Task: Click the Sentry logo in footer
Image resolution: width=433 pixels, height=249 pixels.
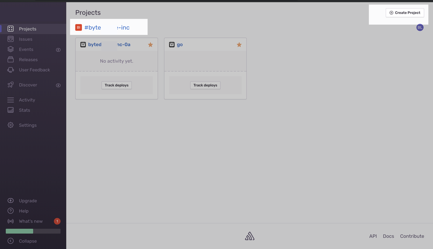Action: [x=249, y=236]
